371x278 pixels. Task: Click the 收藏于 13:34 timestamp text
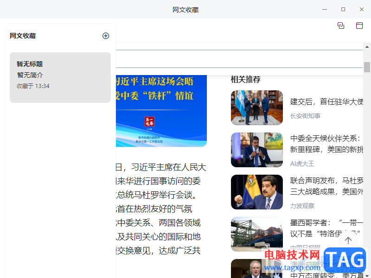[33, 86]
